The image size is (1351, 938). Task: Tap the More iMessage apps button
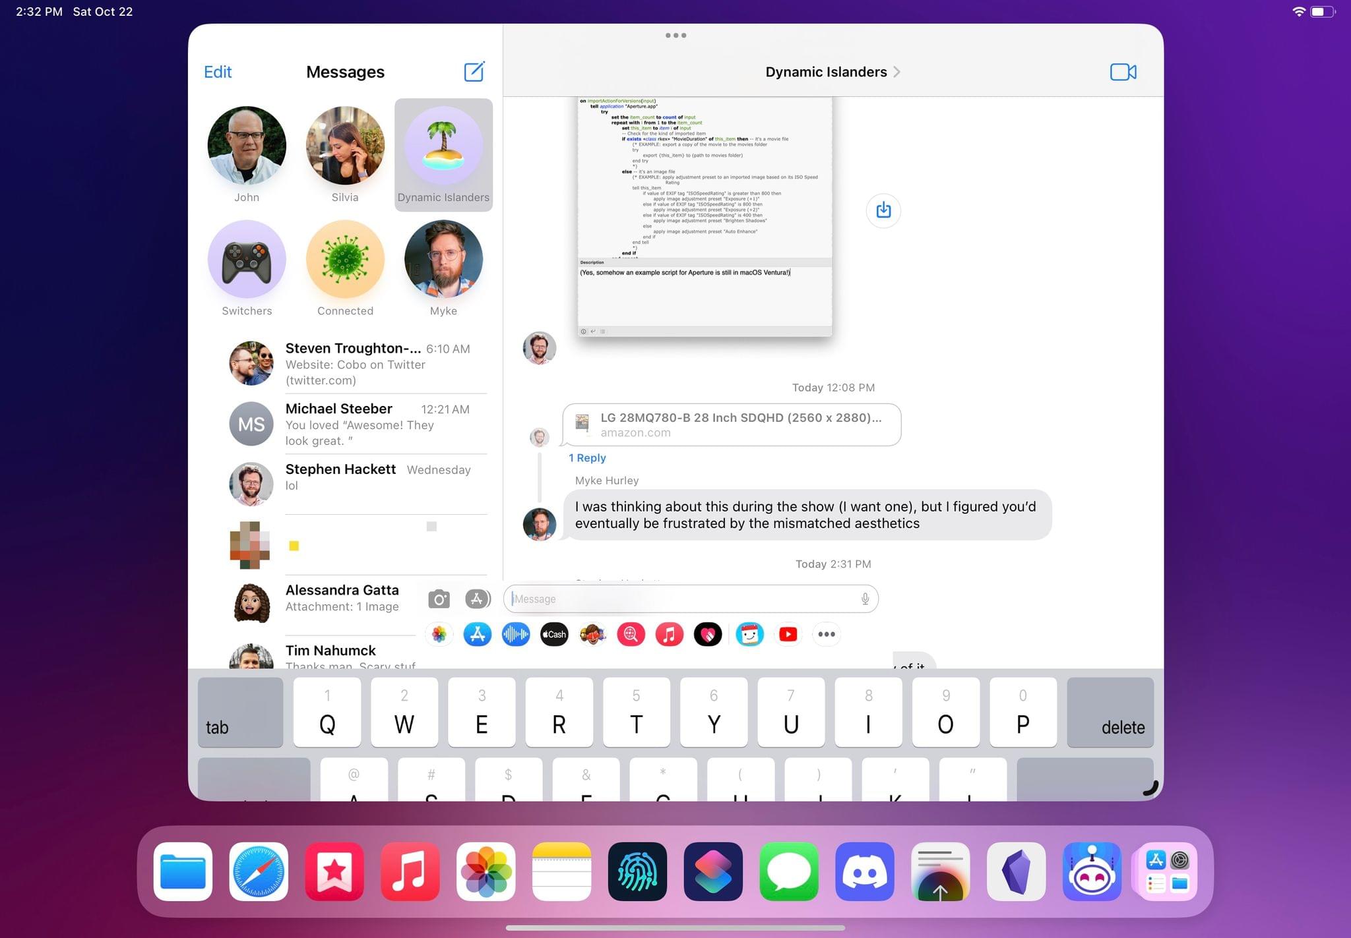pyautogui.click(x=827, y=634)
